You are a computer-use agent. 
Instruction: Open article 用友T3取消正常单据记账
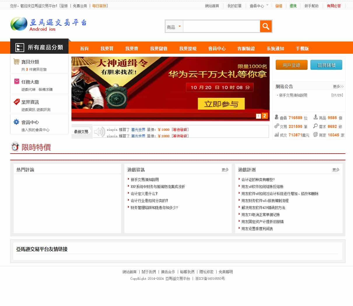(x=261, y=215)
